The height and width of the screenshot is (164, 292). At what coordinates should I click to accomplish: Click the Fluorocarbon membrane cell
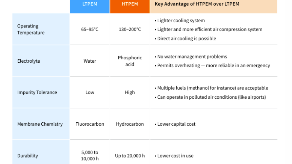tap(90, 124)
